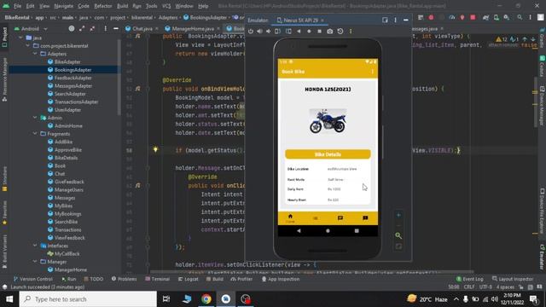This screenshot has width=546, height=307.
Task: Collapse the Admin folder
Action: (x=35, y=118)
